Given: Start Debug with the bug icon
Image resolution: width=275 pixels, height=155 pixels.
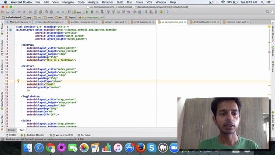Looking at the screenshot, I should pyautogui.click(x=92, y=12).
